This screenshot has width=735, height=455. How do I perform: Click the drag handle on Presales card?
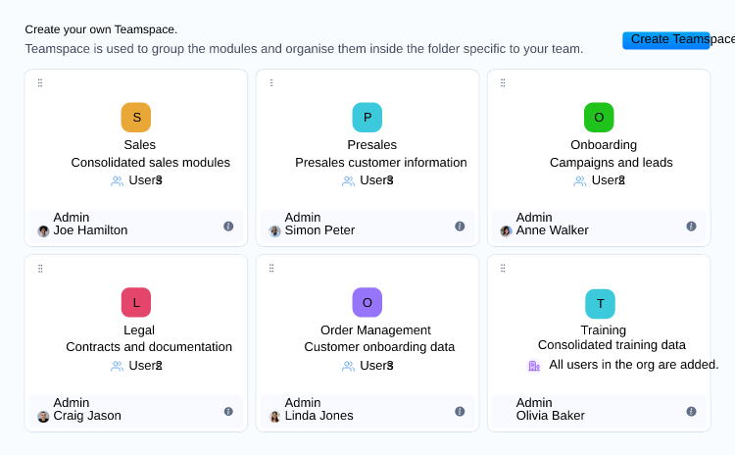click(x=271, y=83)
